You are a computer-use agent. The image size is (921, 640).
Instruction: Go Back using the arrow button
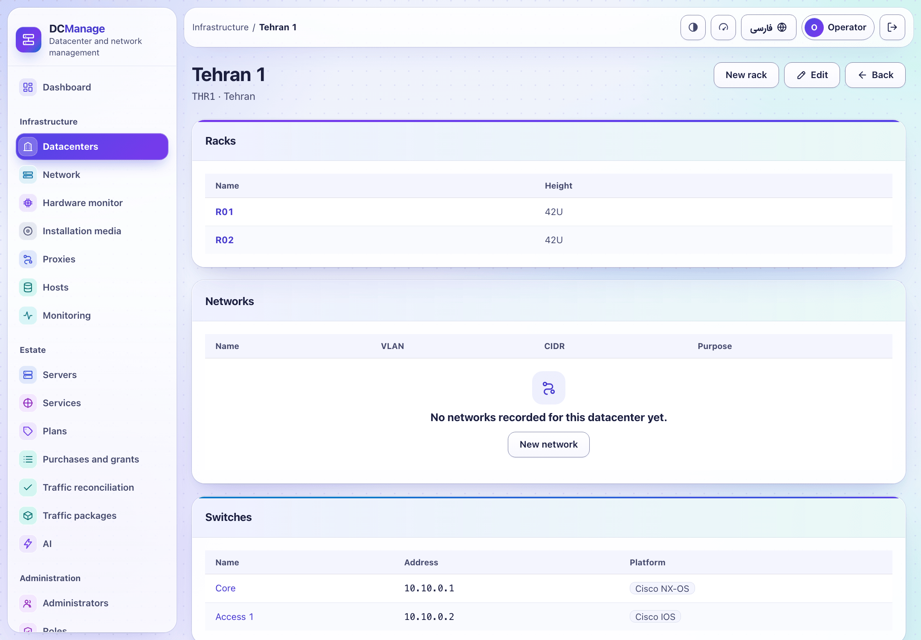(x=875, y=75)
